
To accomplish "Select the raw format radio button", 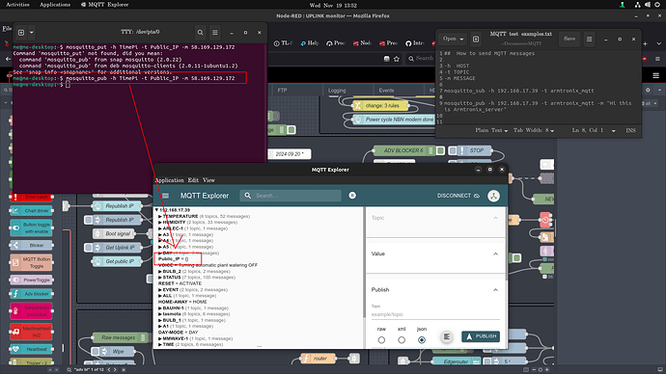I will 381,340.
